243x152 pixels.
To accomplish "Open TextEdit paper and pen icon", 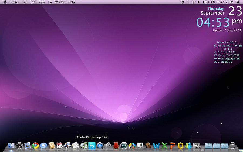I will point(76,146).
